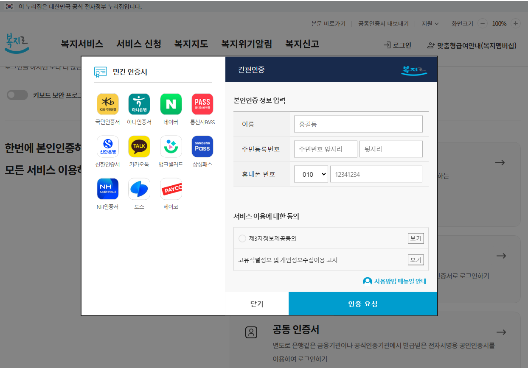Select the 신한인증서 icon
Image resolution: width=528 pixels, height=368 pixels.
point(108,147)
